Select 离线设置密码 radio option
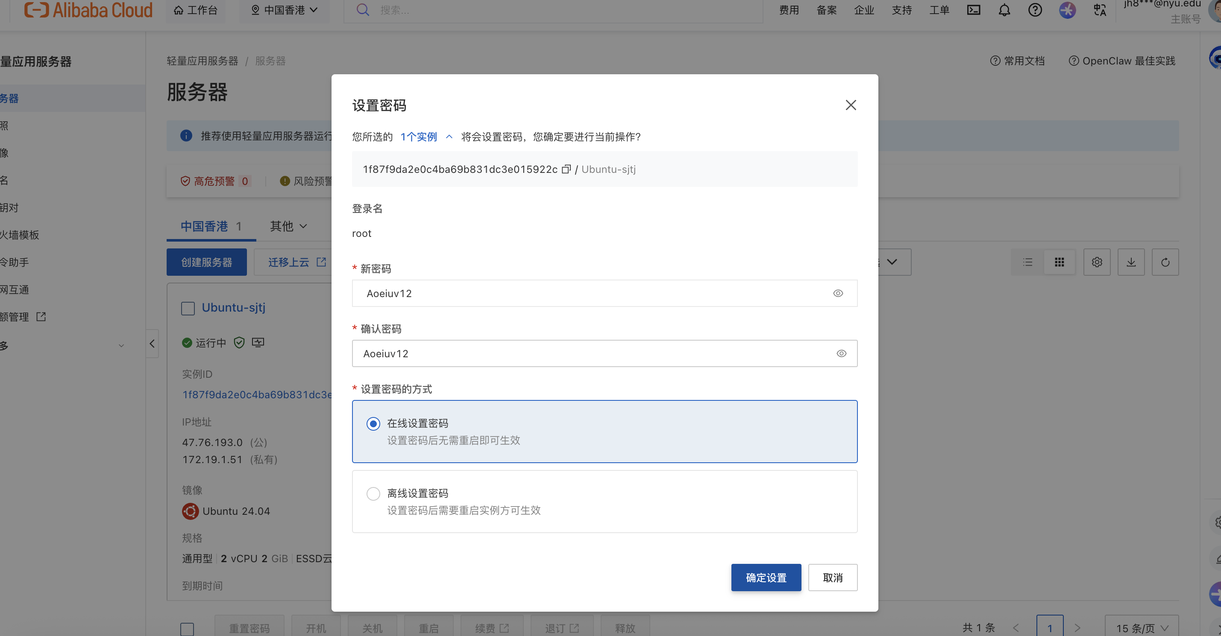1221x636 pixels. (373, 493)
